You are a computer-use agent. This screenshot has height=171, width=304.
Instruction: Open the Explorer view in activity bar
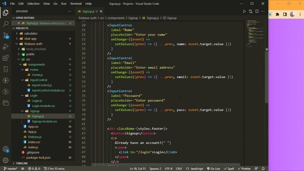(x=6, y=13)
